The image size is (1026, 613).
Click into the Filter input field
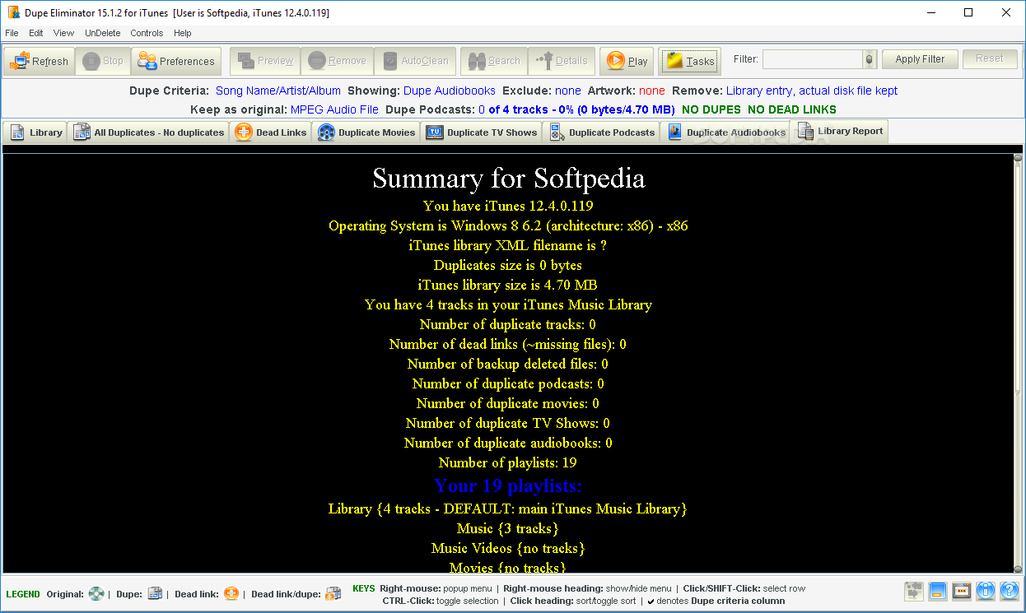[812, 59]
